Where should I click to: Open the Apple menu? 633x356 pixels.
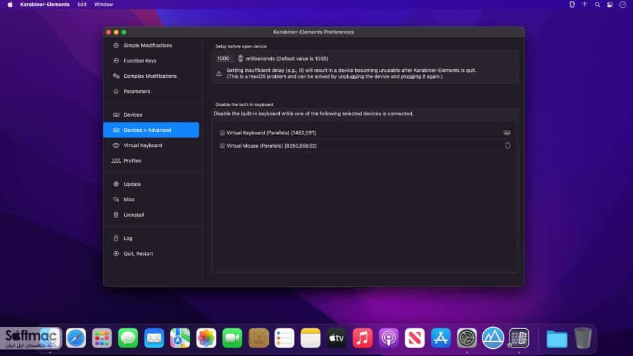pos(10,5)
